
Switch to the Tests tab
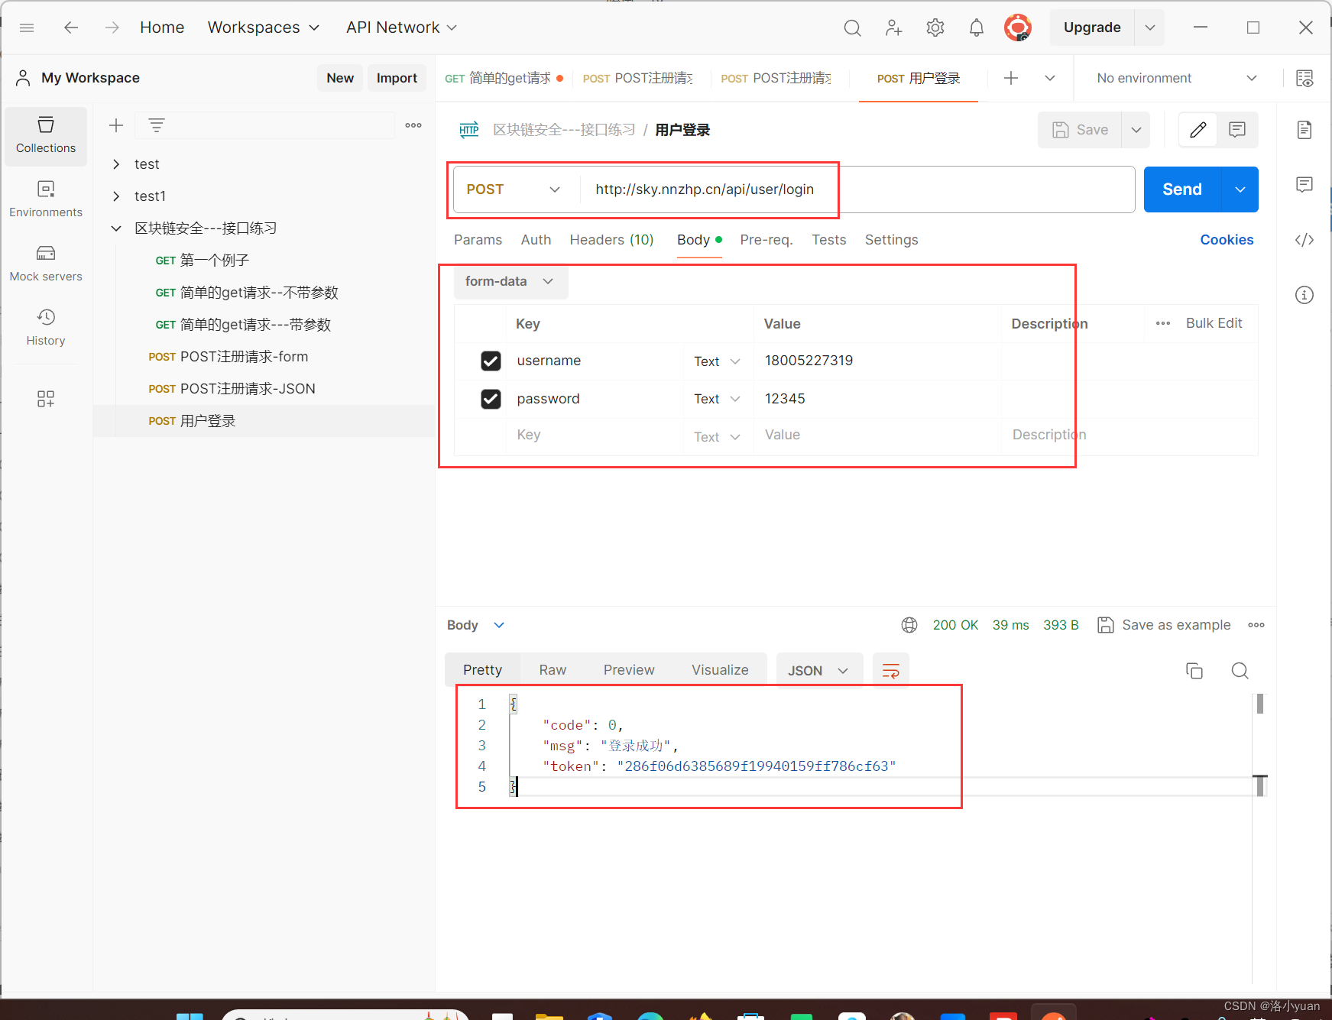coord(828,240)
